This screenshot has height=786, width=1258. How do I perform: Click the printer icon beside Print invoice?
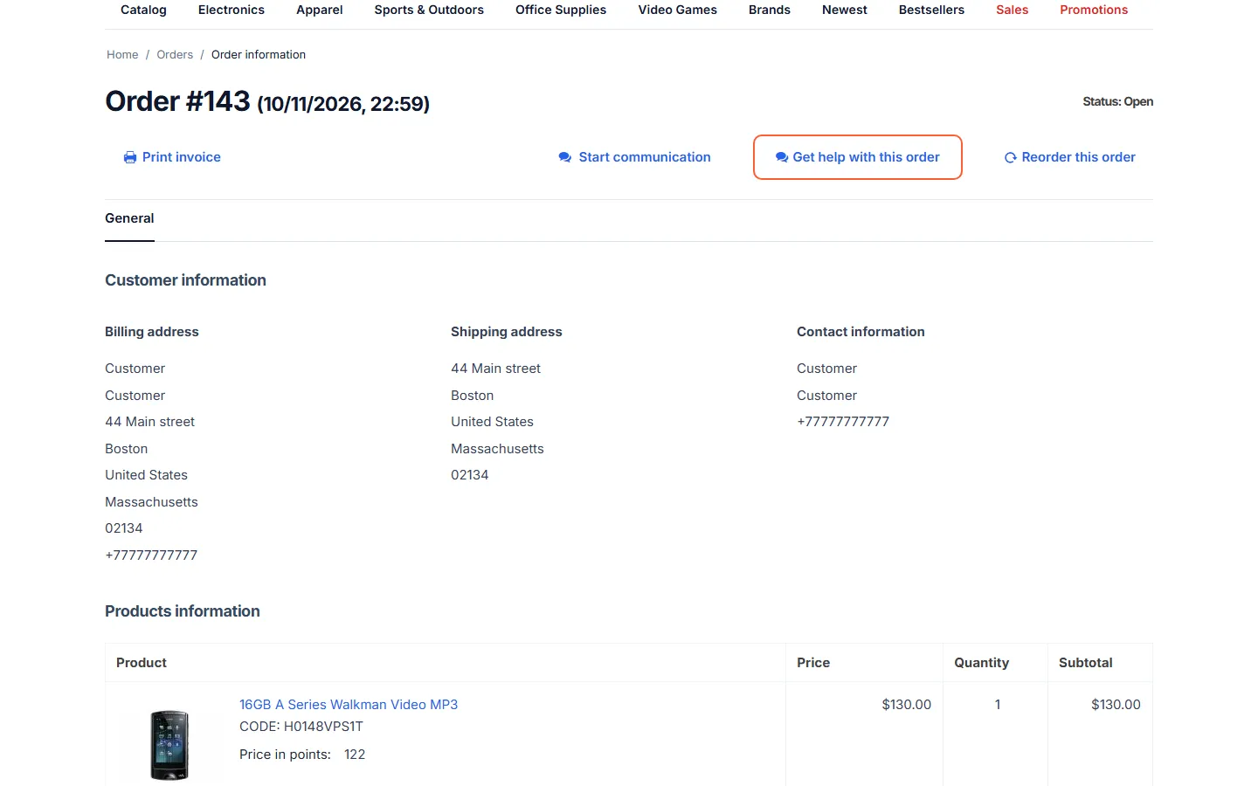tap(130, 157)
